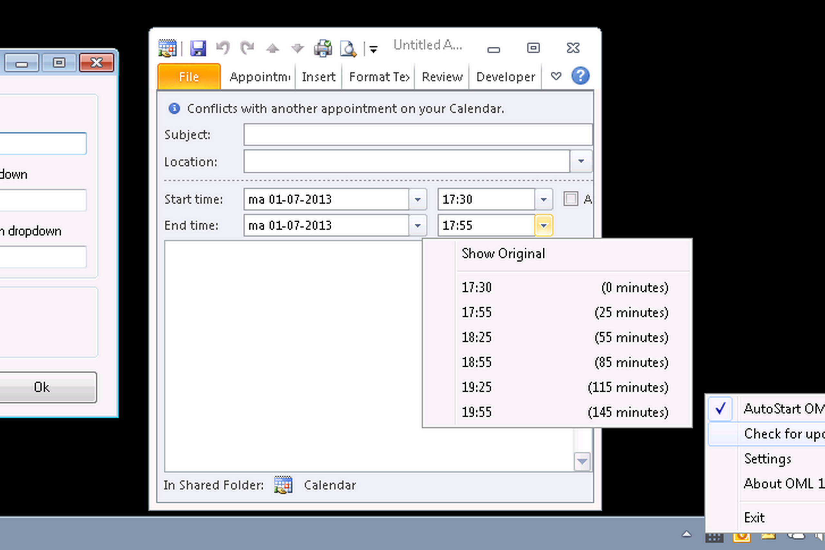Open the File tab
The height and width of the screenshot is (550, 825).
pos(189,76)
